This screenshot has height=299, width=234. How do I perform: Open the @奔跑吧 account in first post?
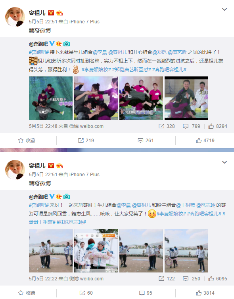(x=38, y=44)
